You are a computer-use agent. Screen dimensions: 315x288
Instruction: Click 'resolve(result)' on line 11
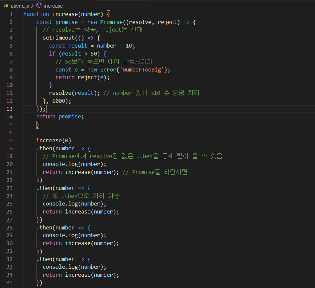(x=73, y=93)
